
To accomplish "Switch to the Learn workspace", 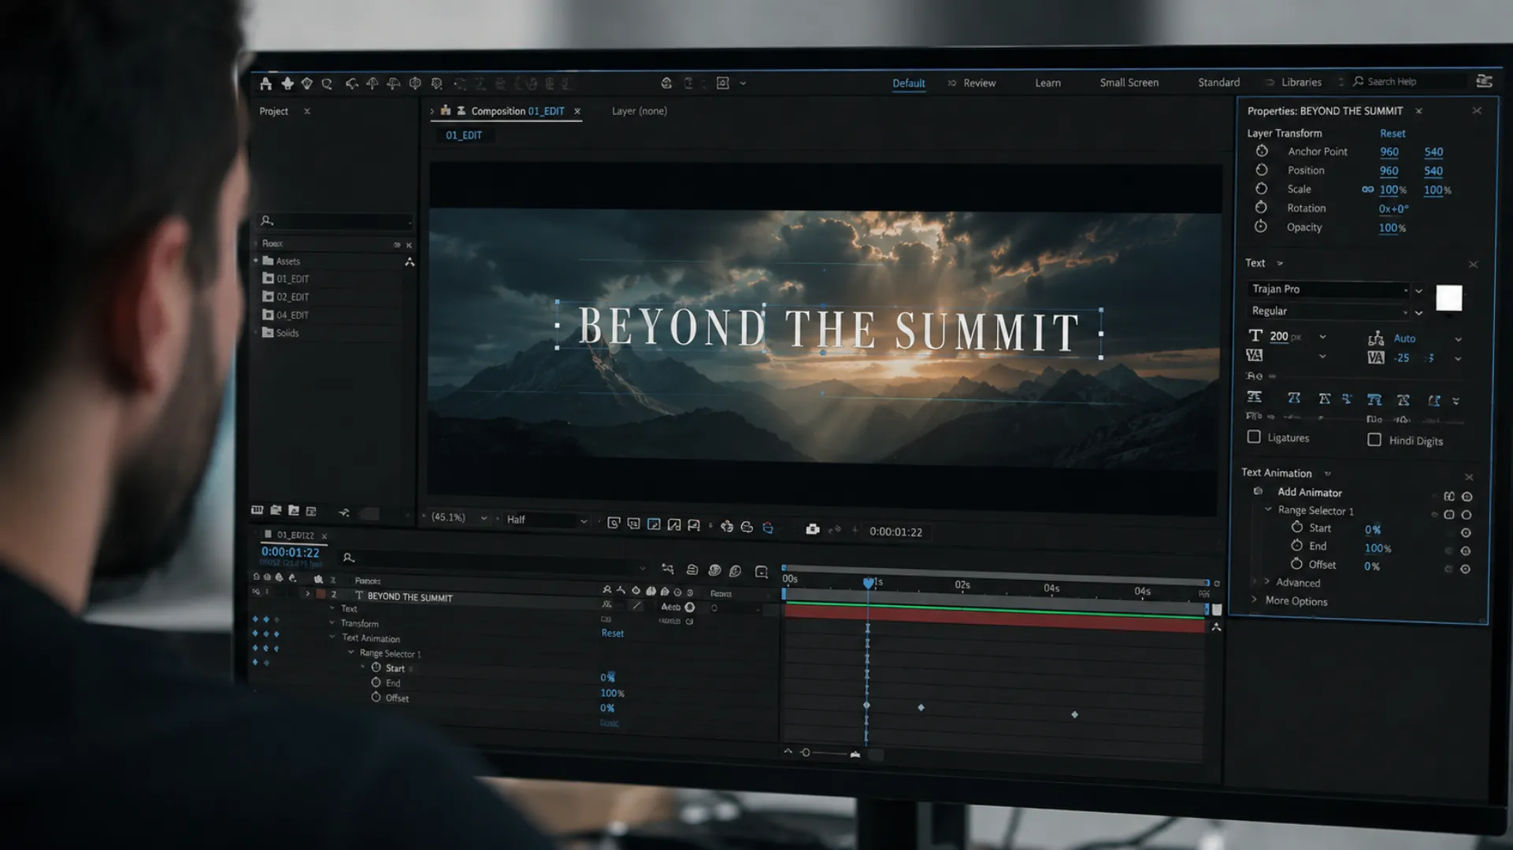I will (1048, 83).
